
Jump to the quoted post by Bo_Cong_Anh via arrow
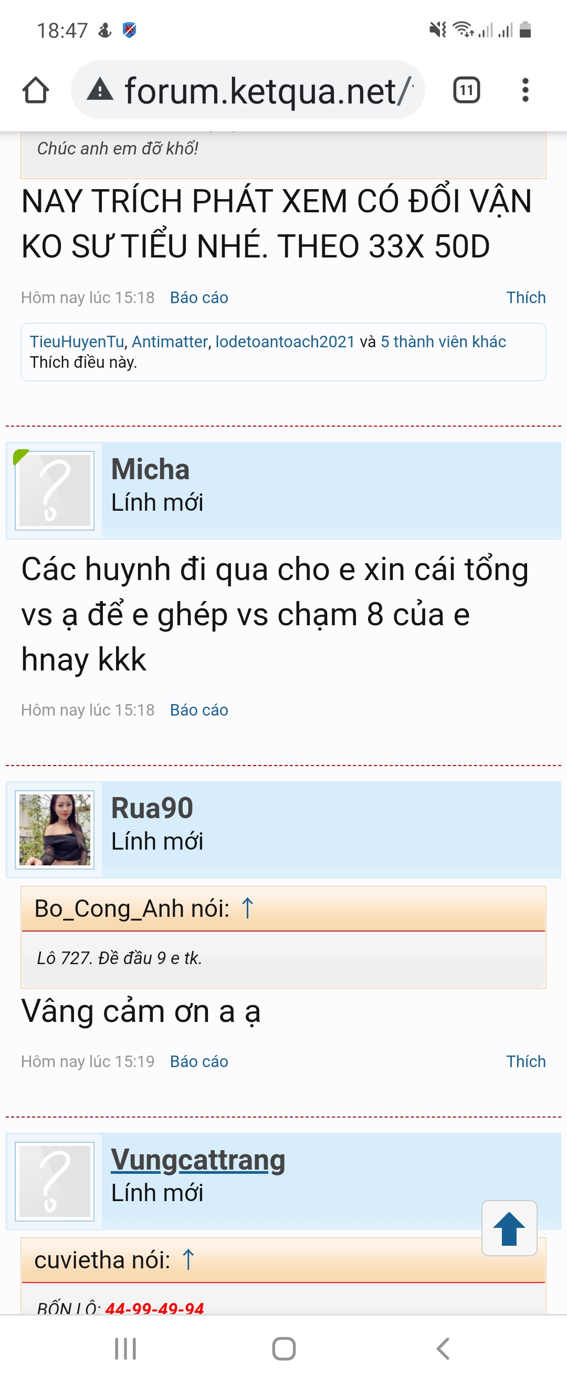point(247,908)
